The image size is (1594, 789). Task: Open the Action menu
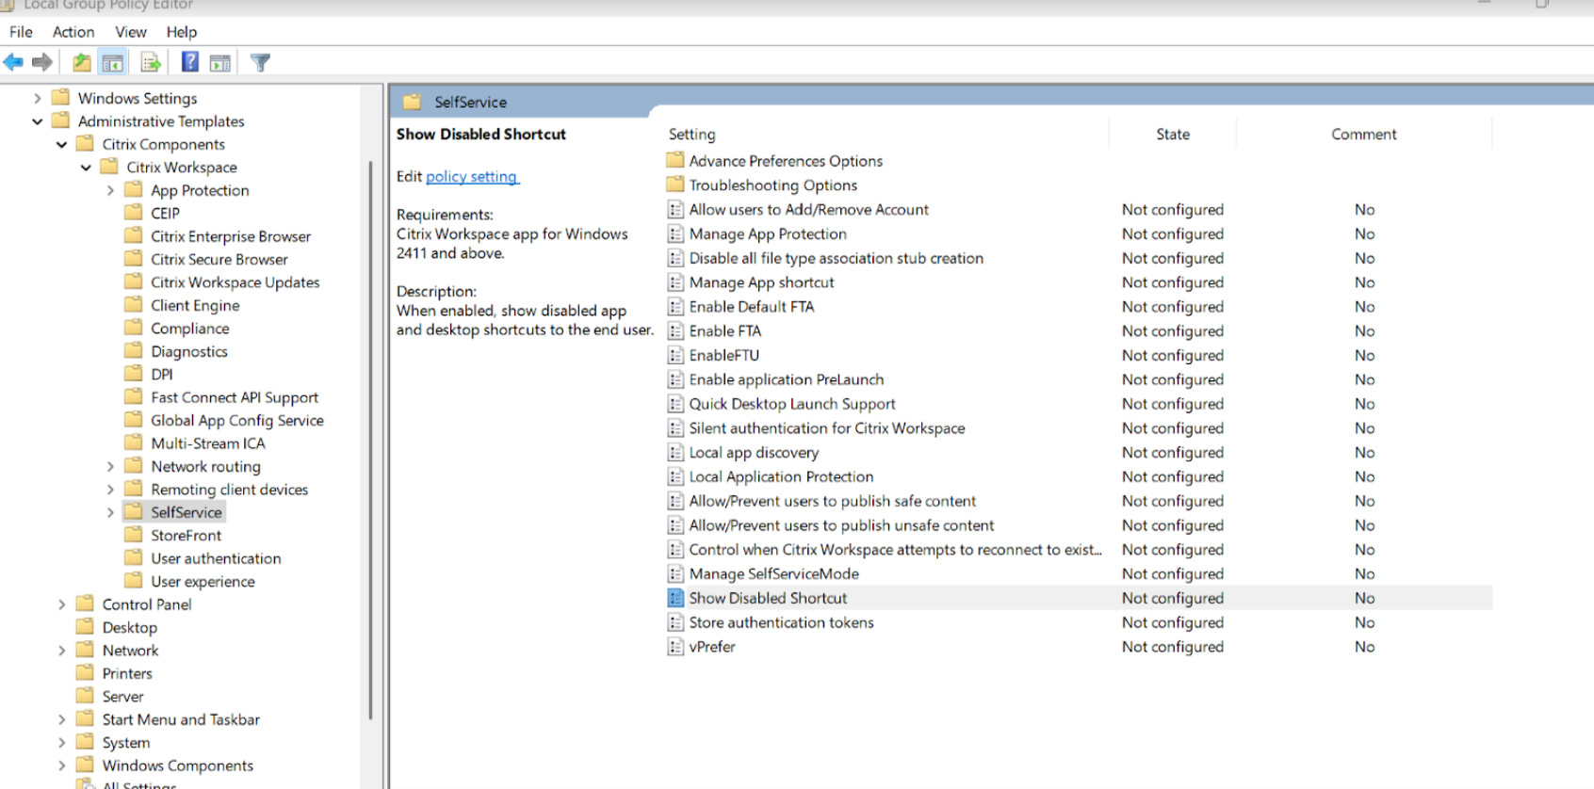click(73, 32)
